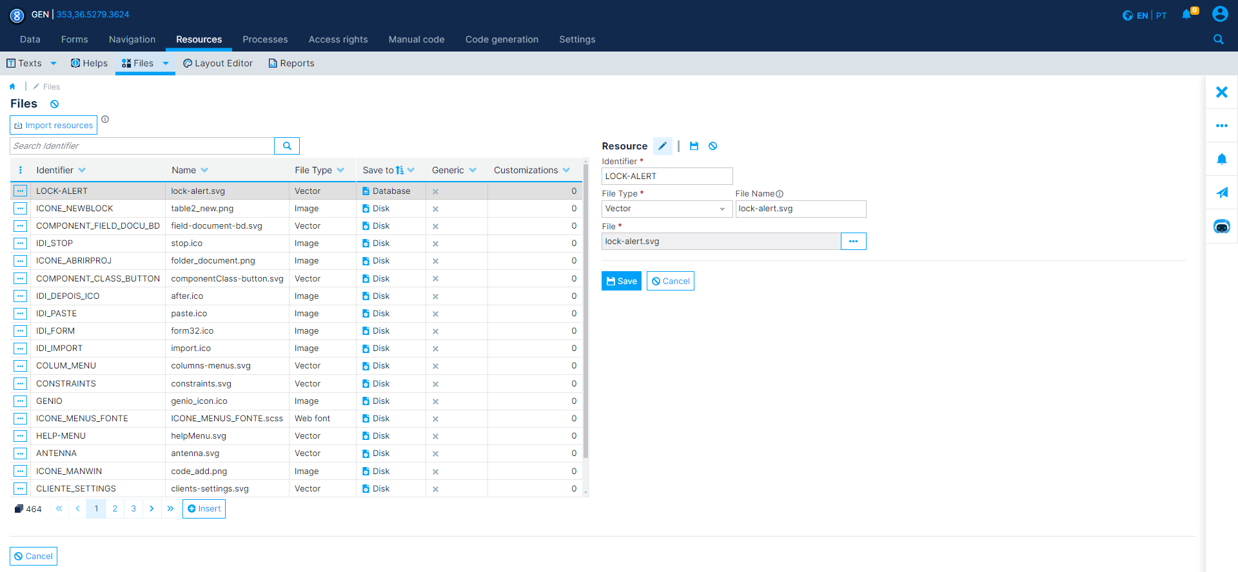The width and height of the screenshot is (1238, 572).
Task: Open Identifier column filter chevron
Action: click(x=82, y=170)
